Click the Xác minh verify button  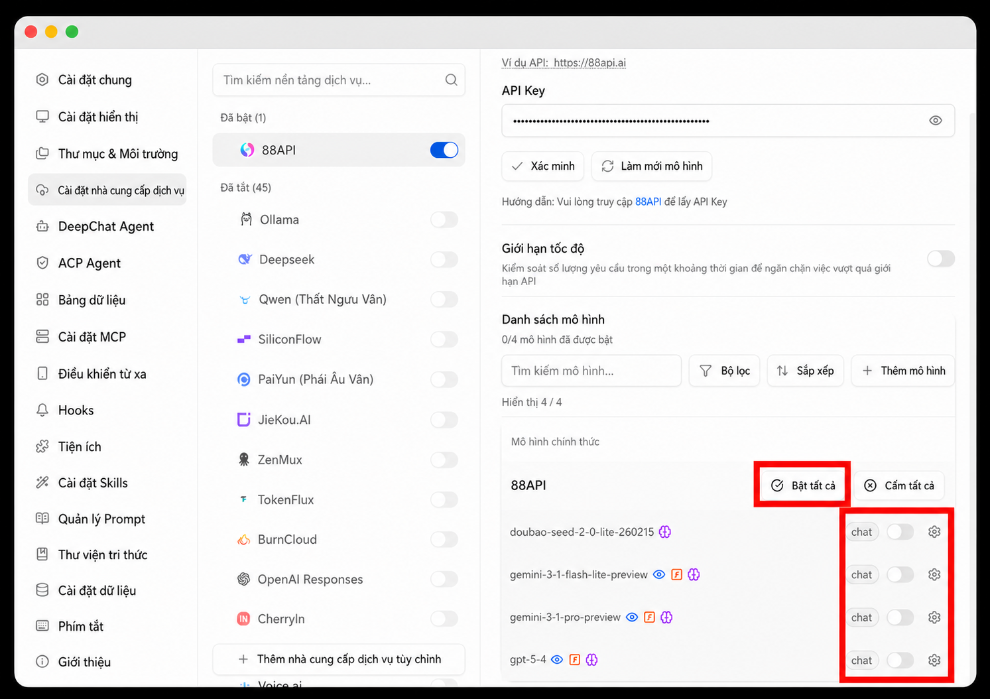pos(542,166)
